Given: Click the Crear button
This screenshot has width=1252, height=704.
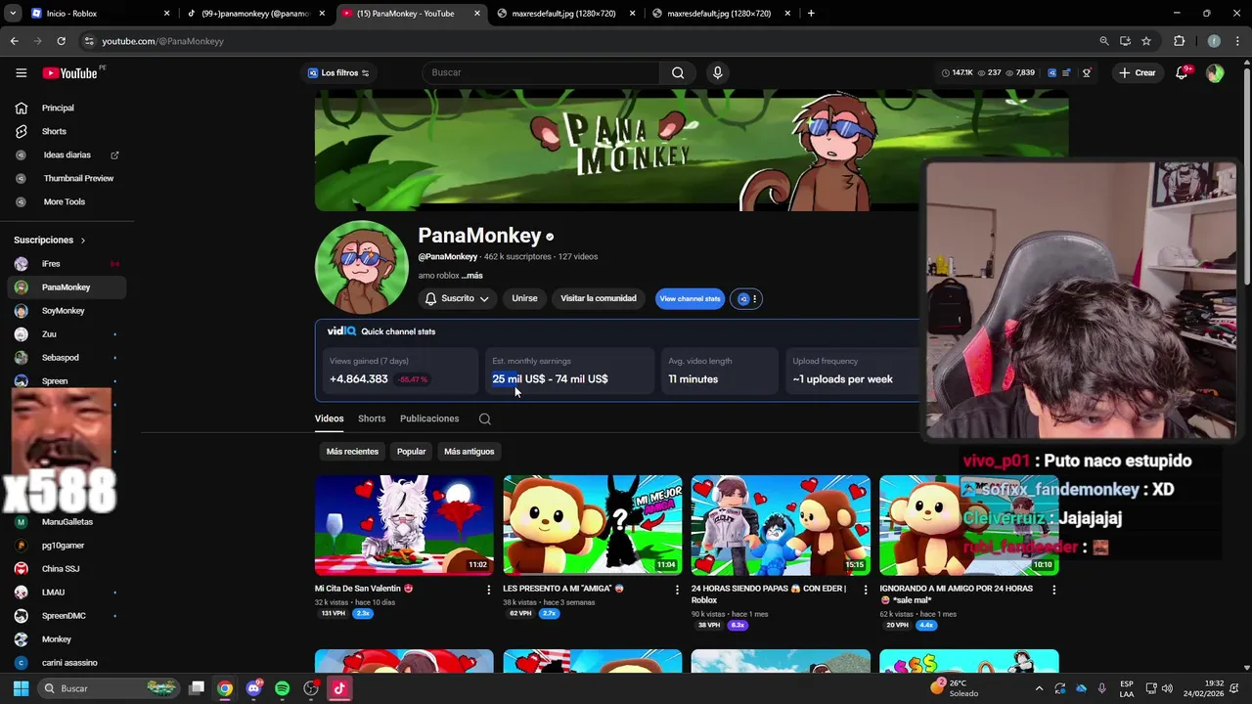Looking at the screenshot, I should tap(1138, 72).
